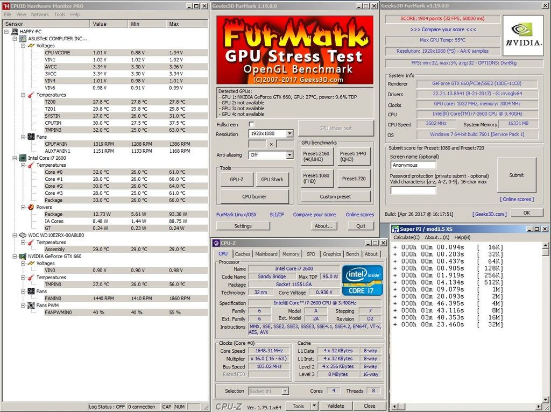Switch to the SPD tab in CPU-Z
The image size is (551, 412).
[x=311, y=254]
